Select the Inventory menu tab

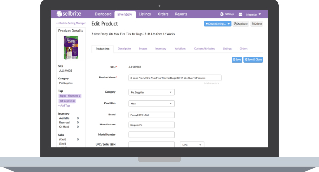tap(124, 14)
